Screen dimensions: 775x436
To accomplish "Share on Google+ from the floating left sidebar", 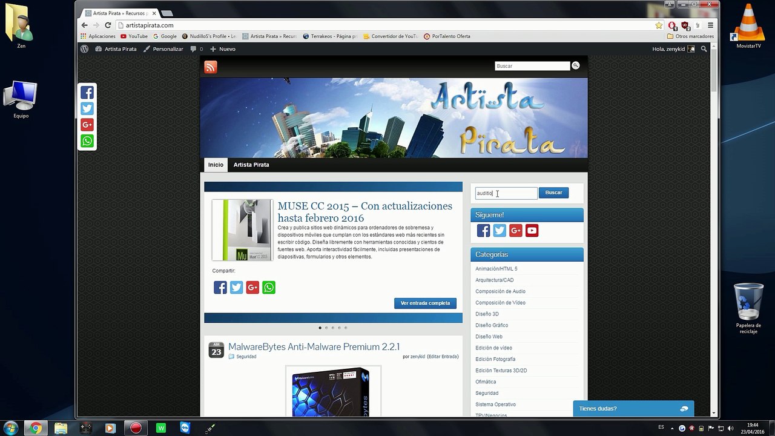I will pyautogui.click(x=87, y=125).
